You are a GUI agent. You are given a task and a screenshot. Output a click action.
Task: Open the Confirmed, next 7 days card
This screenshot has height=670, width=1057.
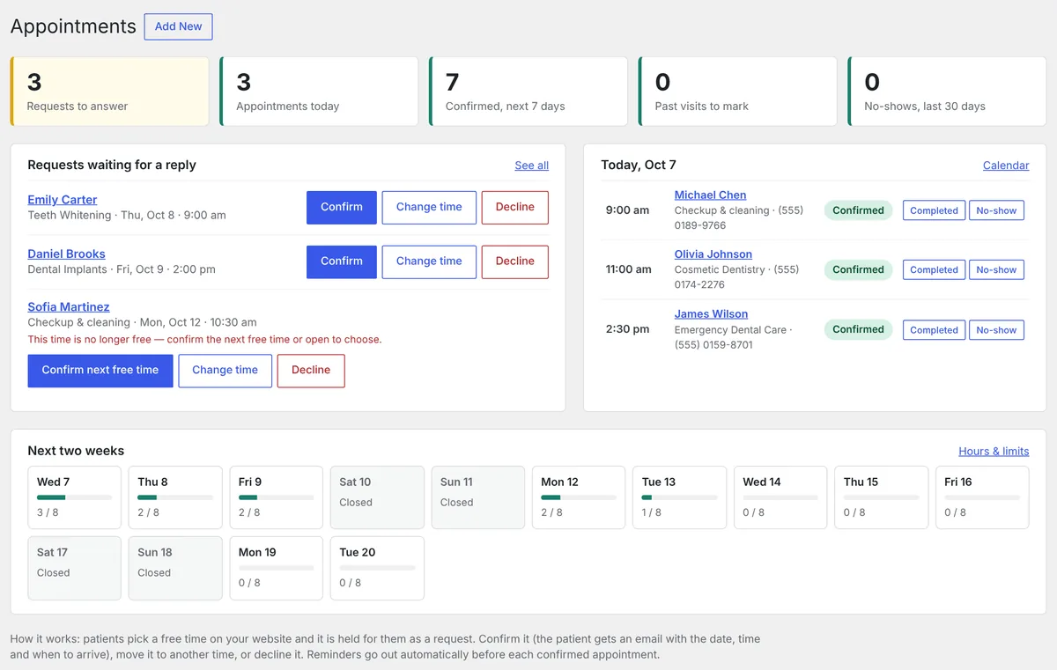pyautogui.click(x=528, y=92)
